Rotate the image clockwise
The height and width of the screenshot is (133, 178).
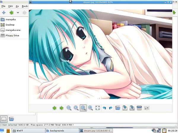coord(110,108)
